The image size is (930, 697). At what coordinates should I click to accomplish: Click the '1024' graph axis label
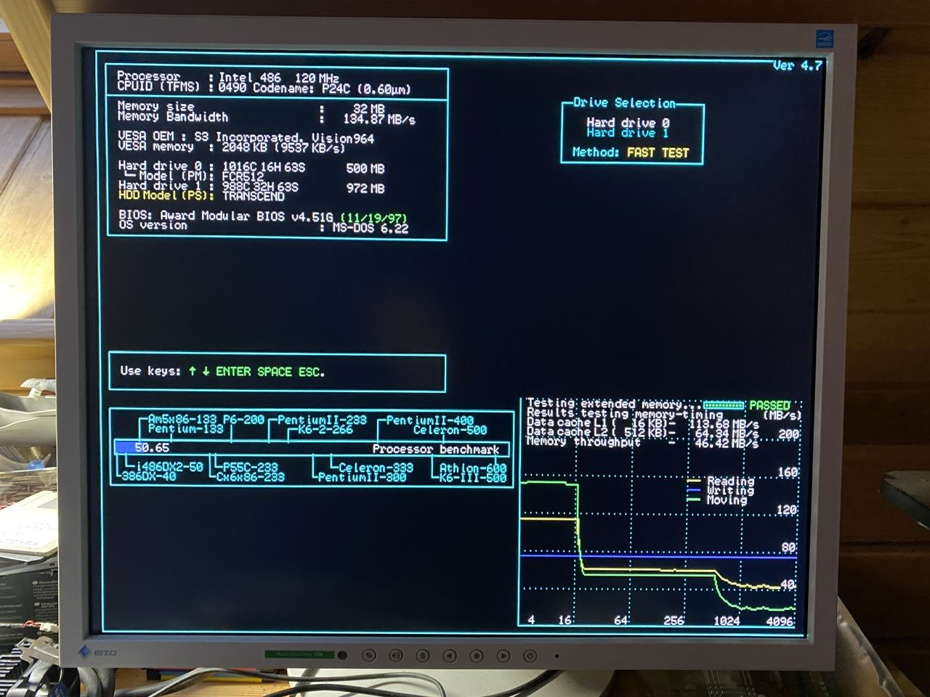pyautogui.click(x=727, y=621)
